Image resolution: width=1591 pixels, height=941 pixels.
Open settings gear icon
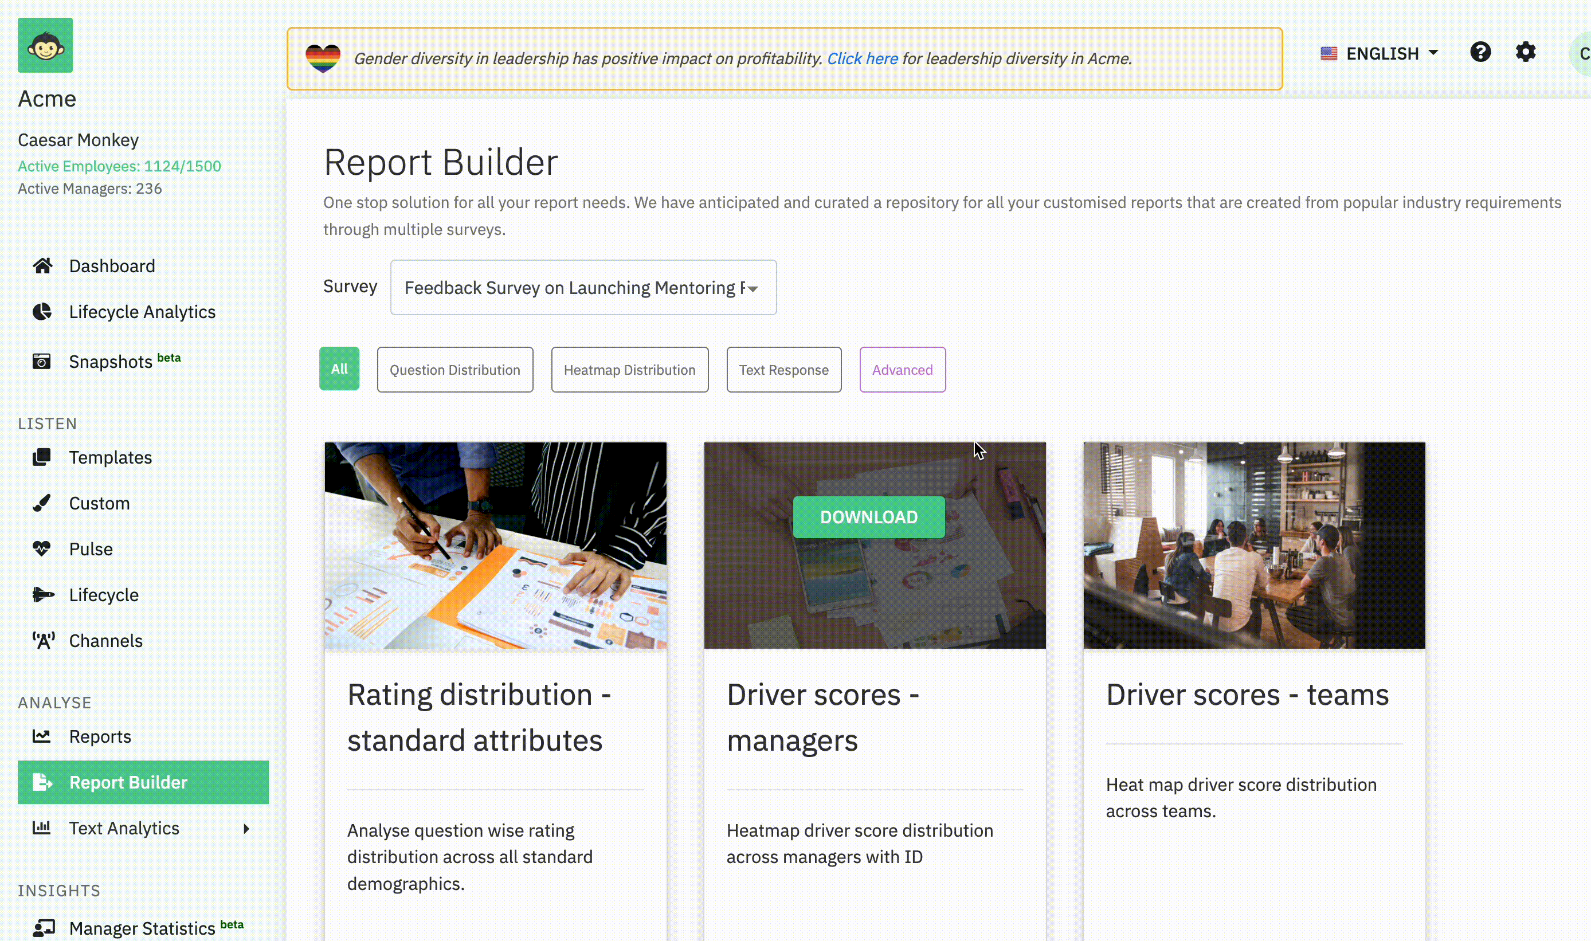click(x=1525, y=52)
